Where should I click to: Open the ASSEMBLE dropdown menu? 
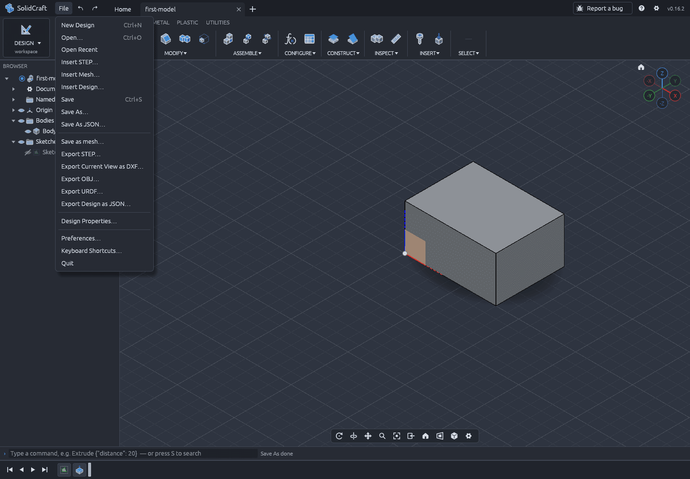click(x=247, y=53)
